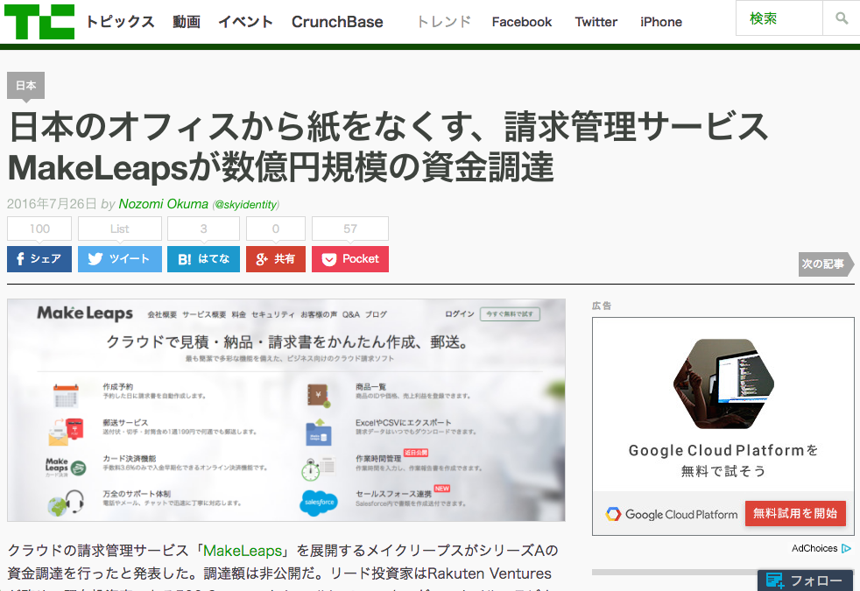Select the iPhone trend link
Viewport: 860px width, 591px height.
[x=661, y=22]
